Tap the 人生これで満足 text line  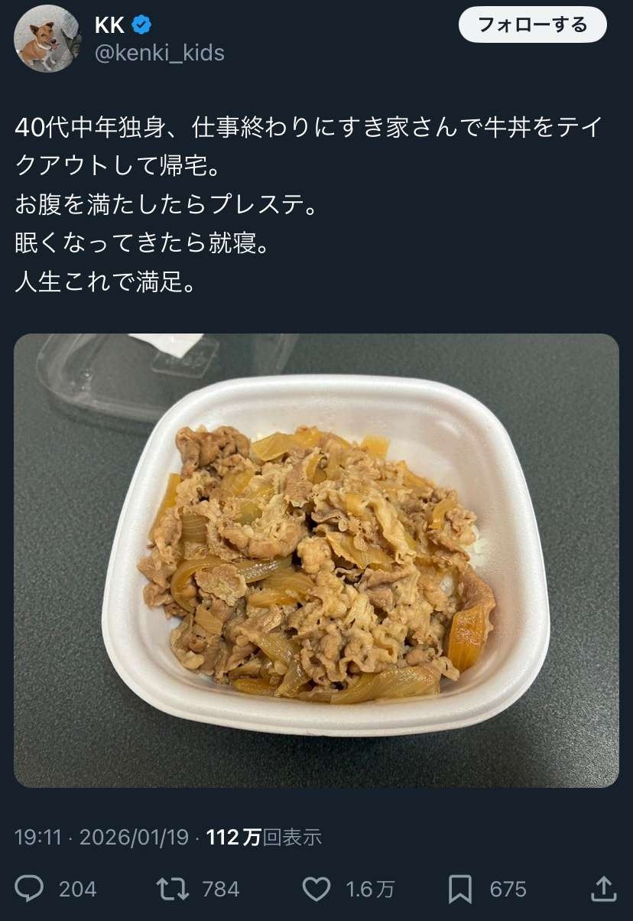click(105, 283)
